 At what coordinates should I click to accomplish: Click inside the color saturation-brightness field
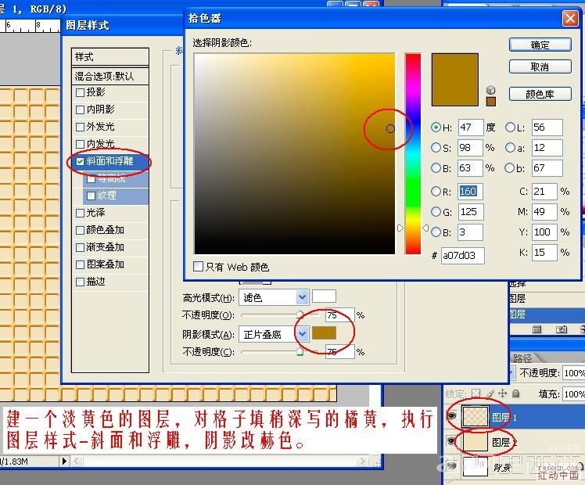pyautogui.click(x=294, y=153)
